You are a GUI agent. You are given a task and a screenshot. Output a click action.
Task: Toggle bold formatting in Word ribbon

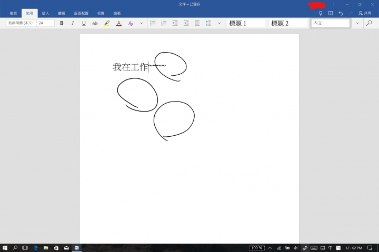tap(62, 23)
